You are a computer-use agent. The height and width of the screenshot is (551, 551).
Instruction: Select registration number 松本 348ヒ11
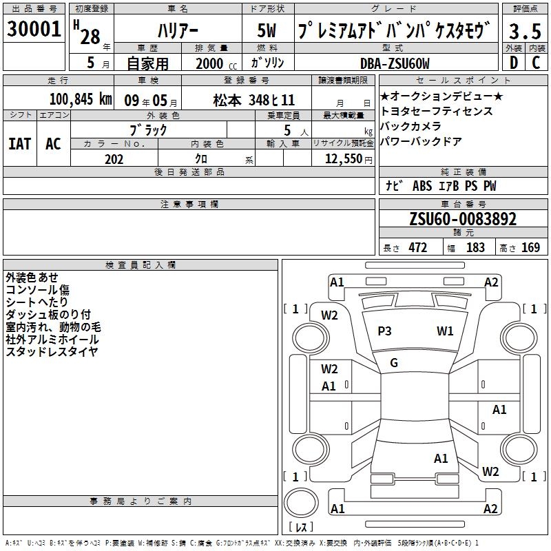pyautogui.click(x=254, y=100)
